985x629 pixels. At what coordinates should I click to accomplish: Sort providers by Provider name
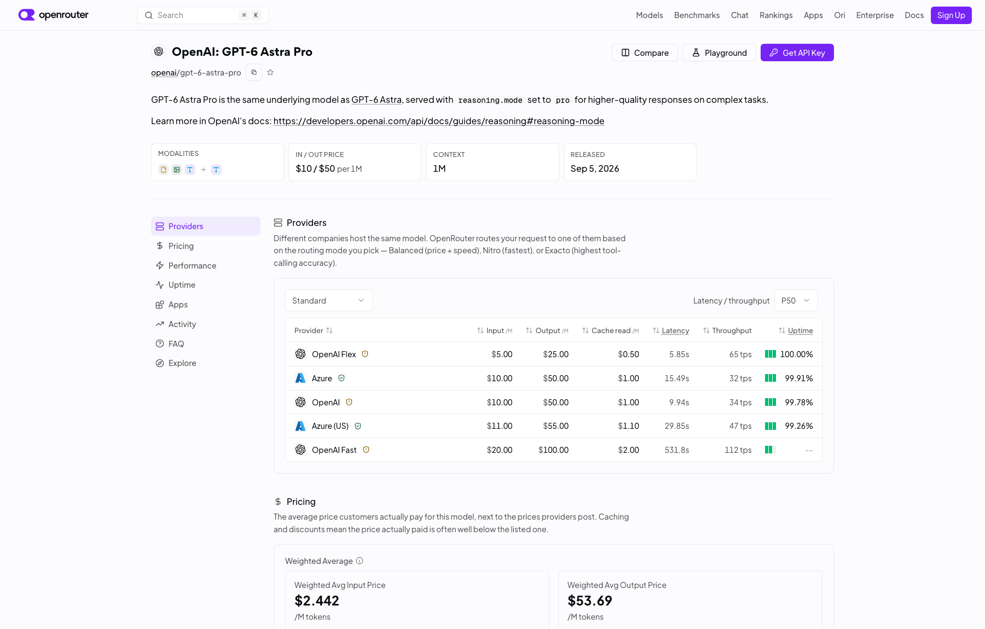[314, 330]
